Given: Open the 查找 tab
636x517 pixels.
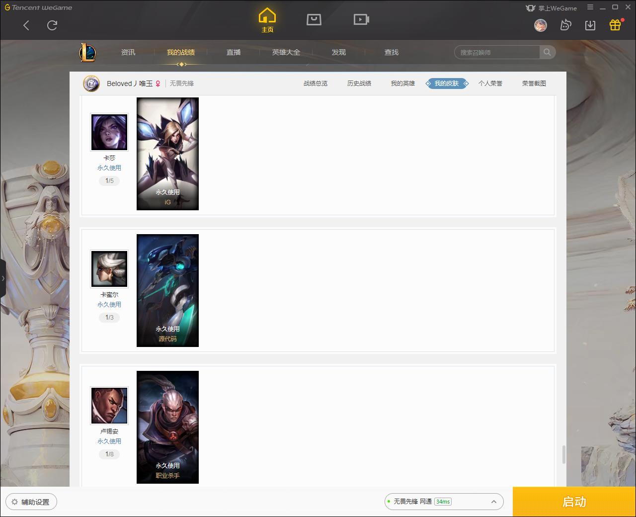Looking at the screenshot, I should [x=392, y=52].
